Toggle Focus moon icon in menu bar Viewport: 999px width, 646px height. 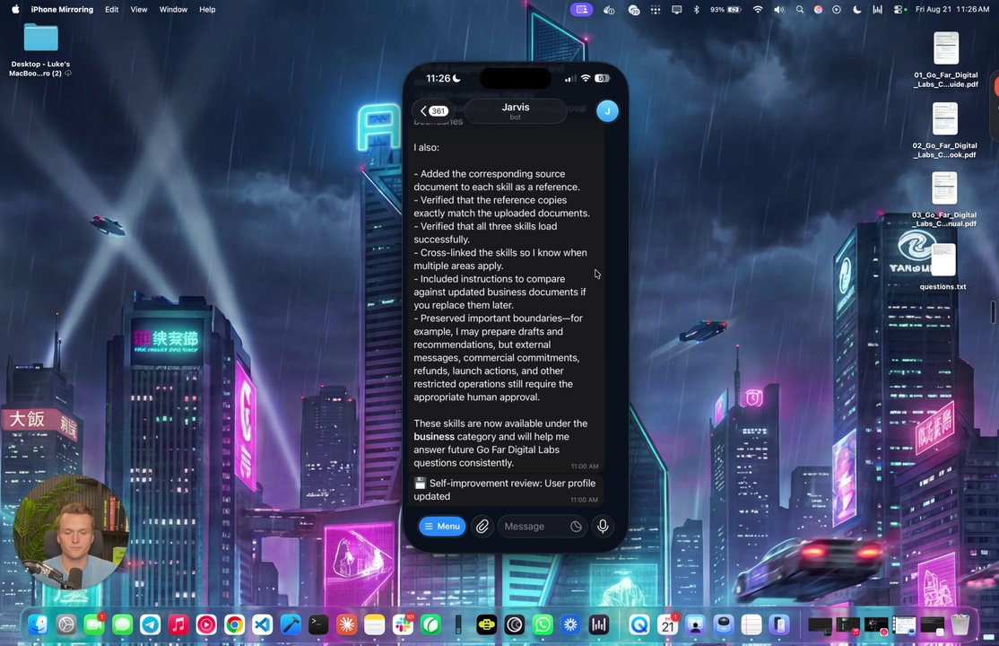(857, 10)
